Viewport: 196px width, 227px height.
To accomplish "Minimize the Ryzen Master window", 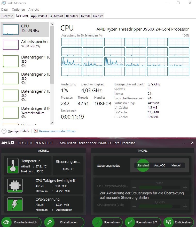I will coord(184,143).
